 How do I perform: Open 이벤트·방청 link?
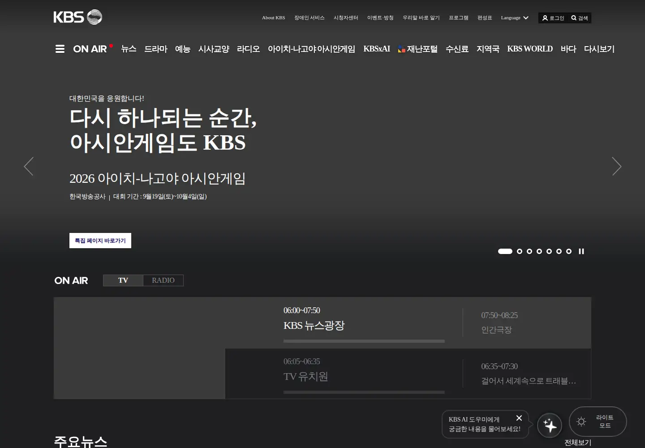click(380, 18)
